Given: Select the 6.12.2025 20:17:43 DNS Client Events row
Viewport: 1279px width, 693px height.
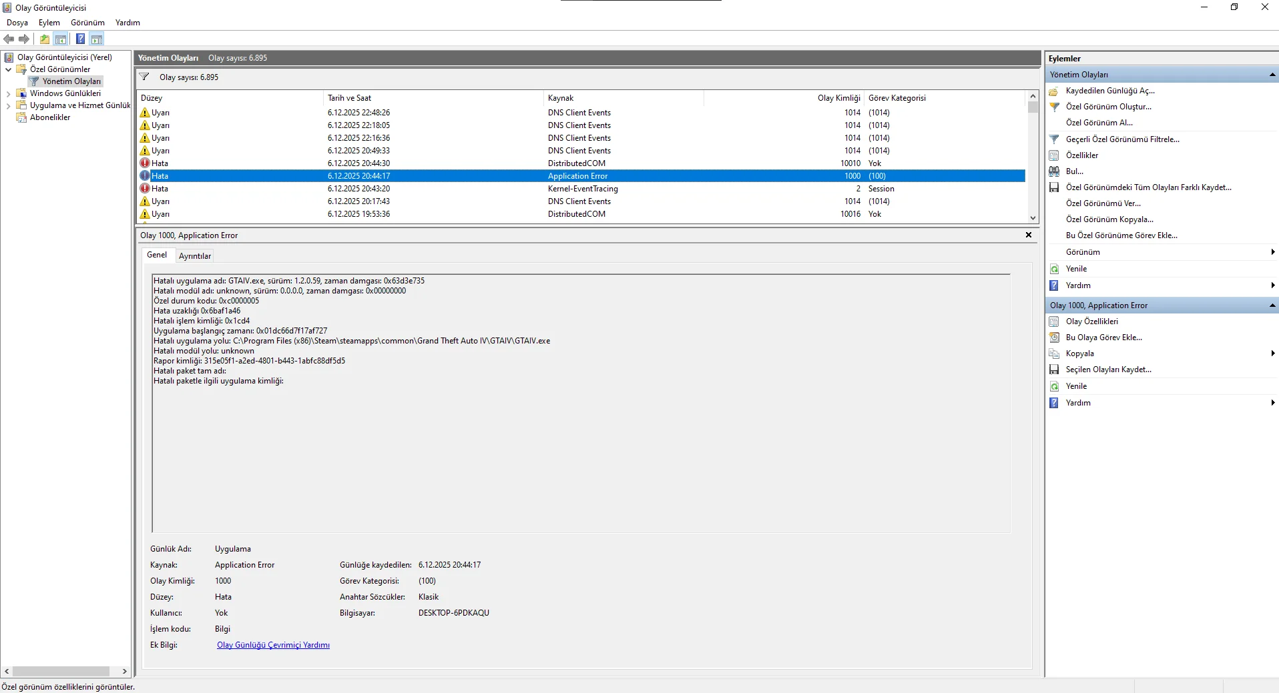Looking at the screenshot, I should [x=581, y=201].
